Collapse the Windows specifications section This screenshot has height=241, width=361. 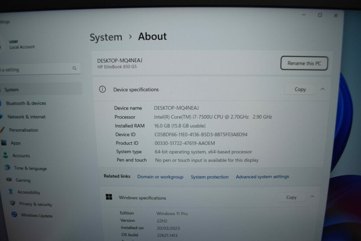(x=312, y=197)
